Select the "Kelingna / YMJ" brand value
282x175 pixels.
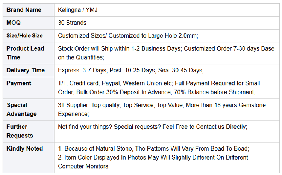point(78,10)
